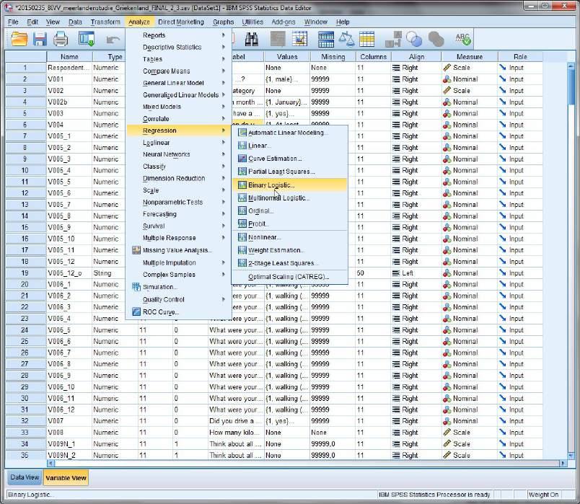Click the Values column header
The image size is (580, 504).
click(x=287, y=57)
